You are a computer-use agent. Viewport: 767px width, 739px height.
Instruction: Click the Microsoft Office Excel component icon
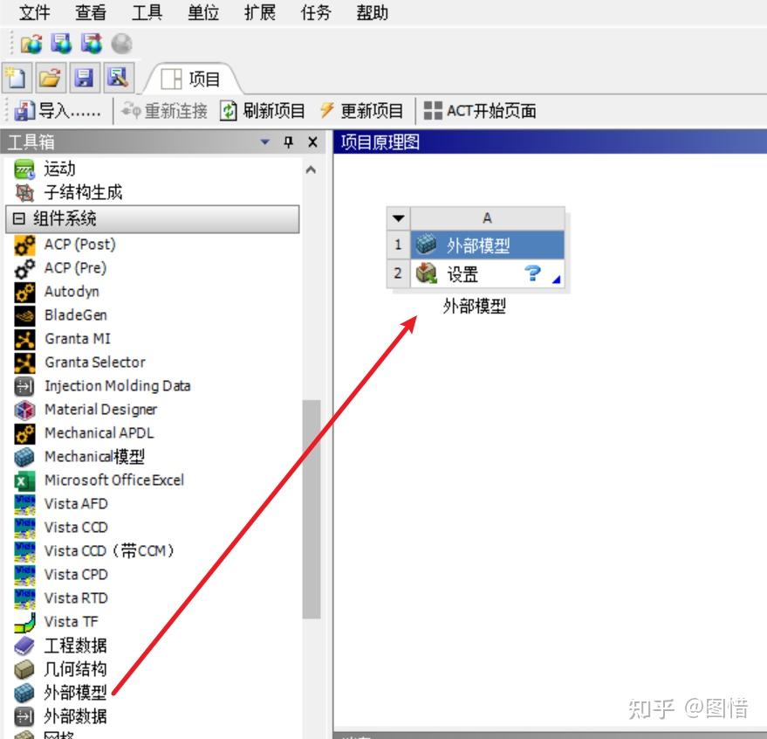24,480
